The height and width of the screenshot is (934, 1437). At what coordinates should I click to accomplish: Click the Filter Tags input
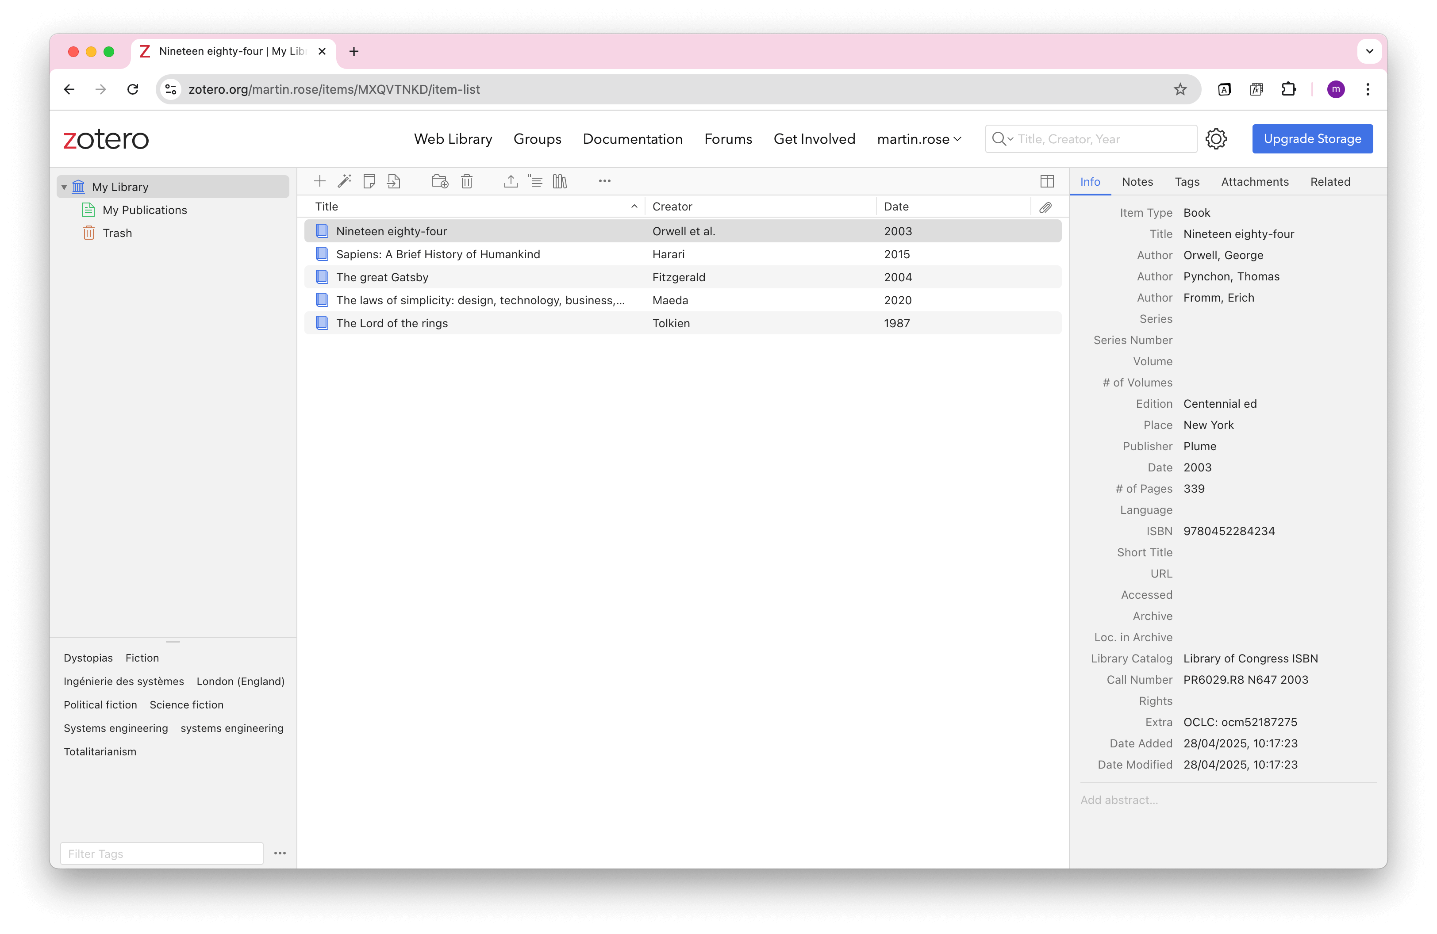pos(162,853)
